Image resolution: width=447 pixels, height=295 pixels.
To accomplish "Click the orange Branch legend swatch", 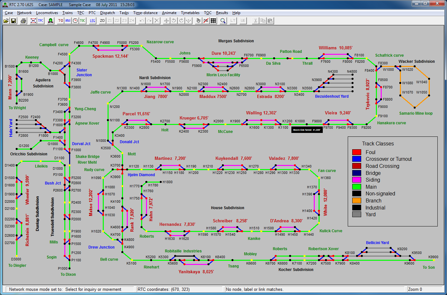I will click(357, 201).
